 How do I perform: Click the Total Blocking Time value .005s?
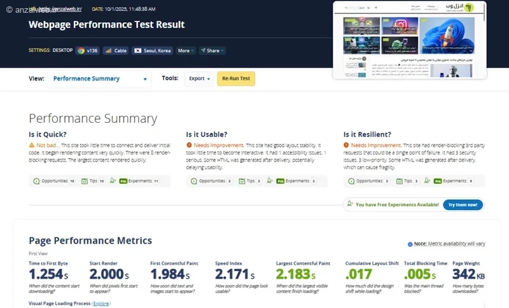(x=420, y=274)
